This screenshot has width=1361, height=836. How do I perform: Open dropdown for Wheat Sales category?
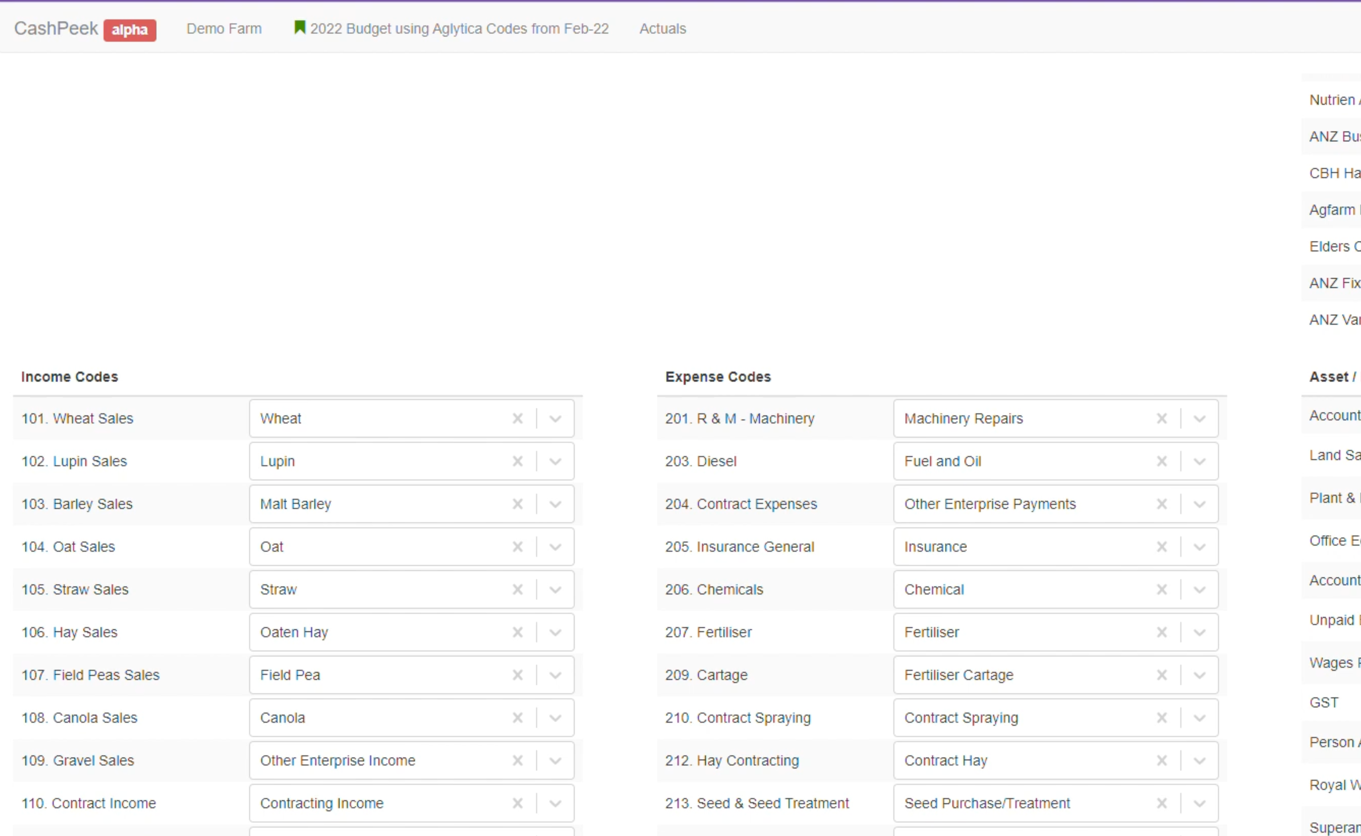(x=555, y=418)
